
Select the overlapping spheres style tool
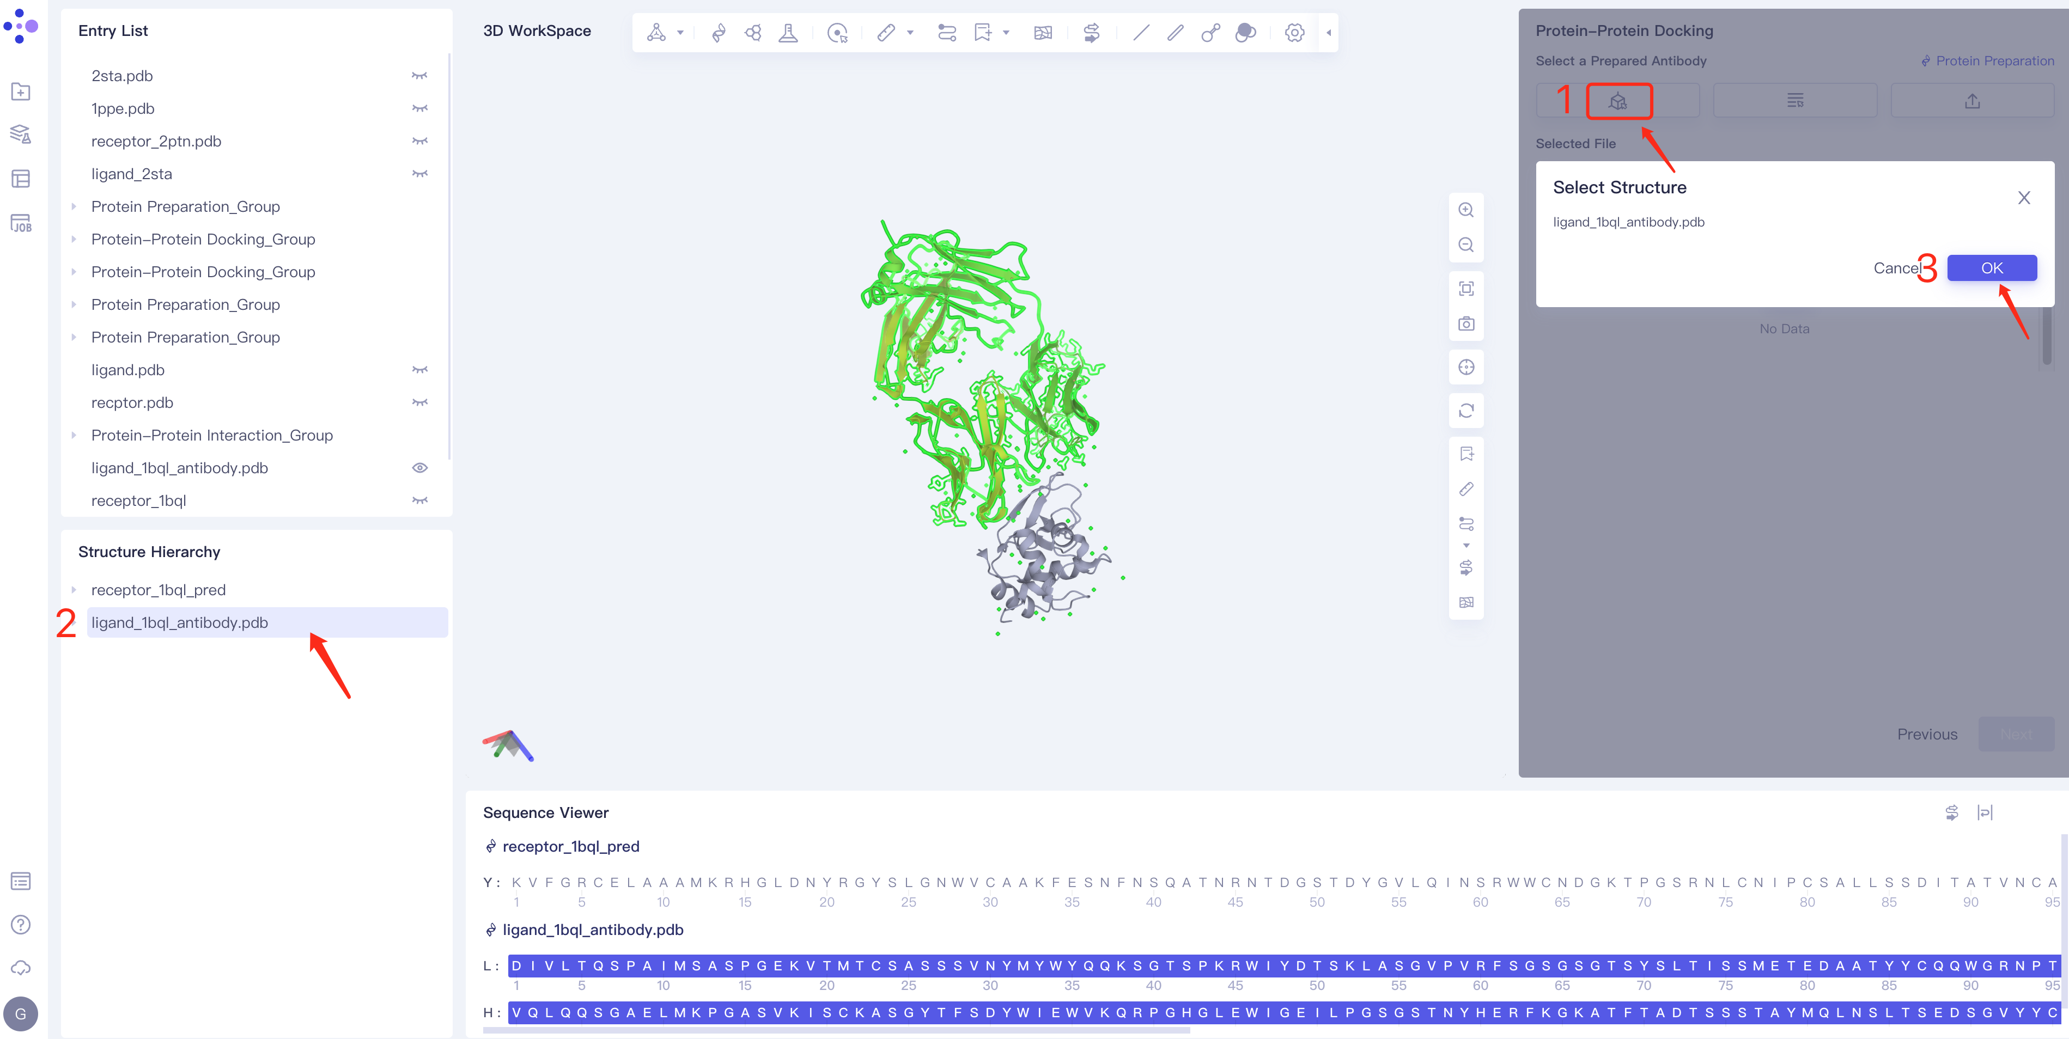[1246, 32]
